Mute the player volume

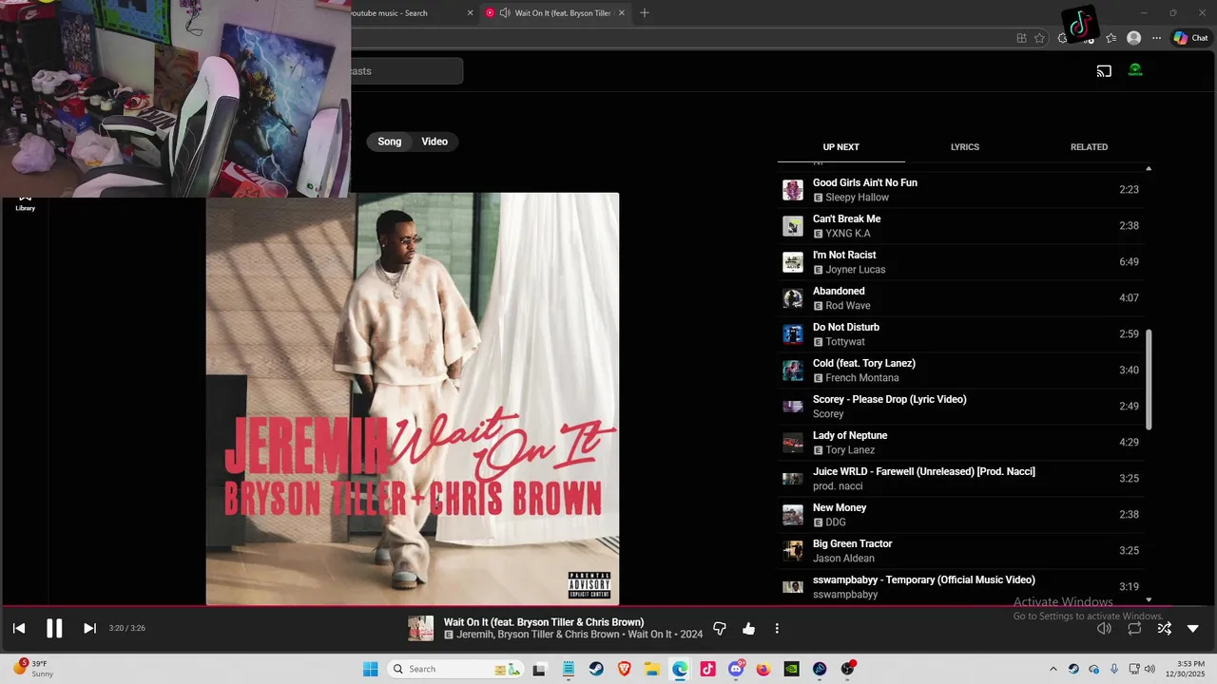[1104, 628]
